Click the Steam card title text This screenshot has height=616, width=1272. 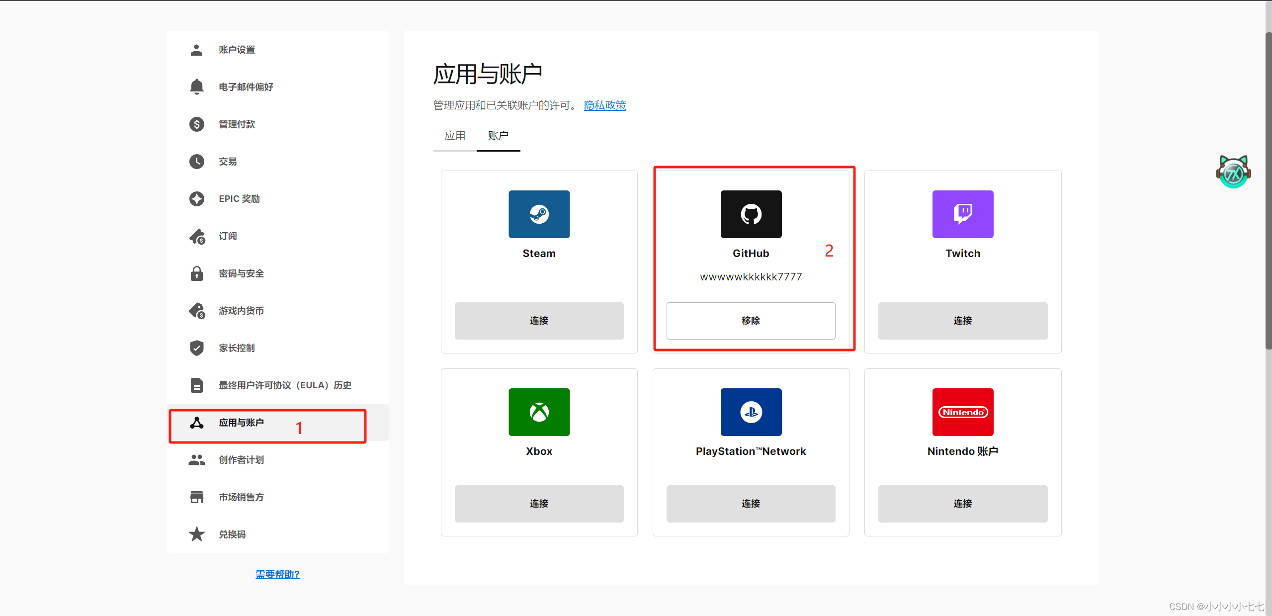pos(539,254)
